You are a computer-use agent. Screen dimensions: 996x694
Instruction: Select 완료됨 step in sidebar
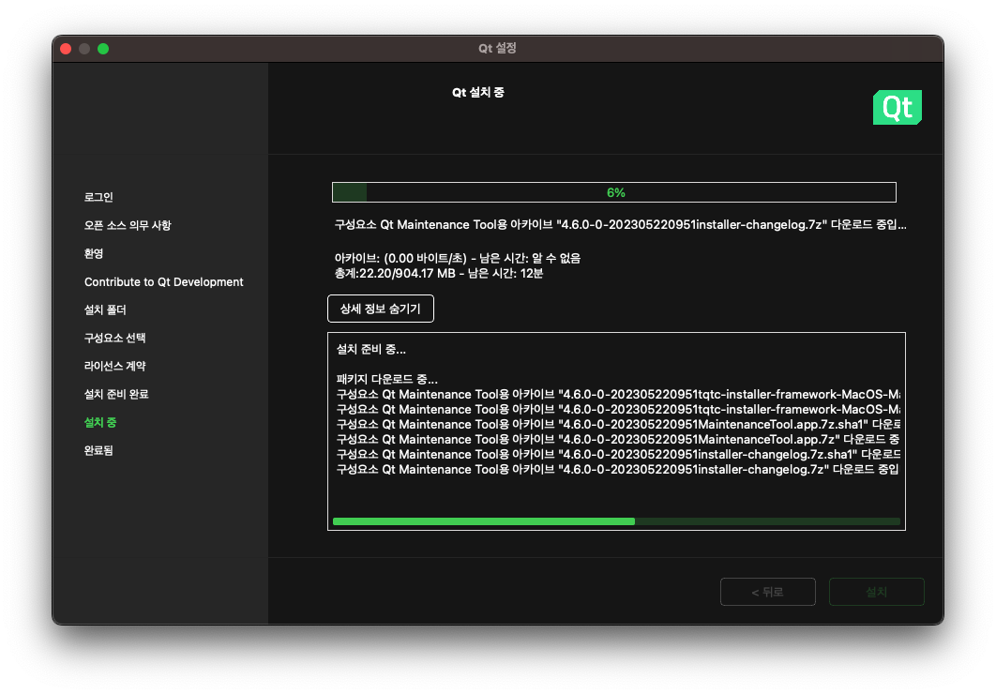pos(98,450)
